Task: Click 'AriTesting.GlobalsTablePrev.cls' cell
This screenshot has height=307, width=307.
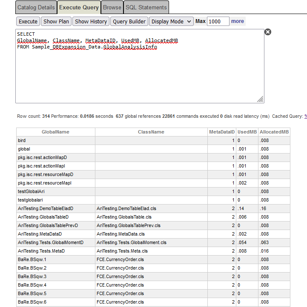Action: click(151, 225)
